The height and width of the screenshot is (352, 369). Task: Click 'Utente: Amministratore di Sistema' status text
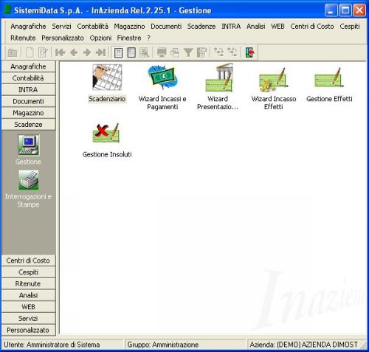click(x=52, y=345)
